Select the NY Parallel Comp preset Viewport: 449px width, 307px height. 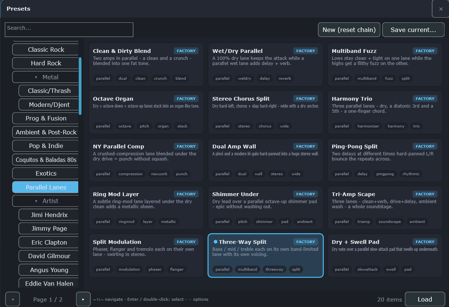pos(146,160)
